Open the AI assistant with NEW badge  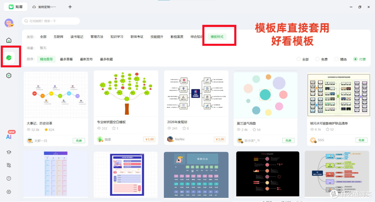tap(10, 135)
